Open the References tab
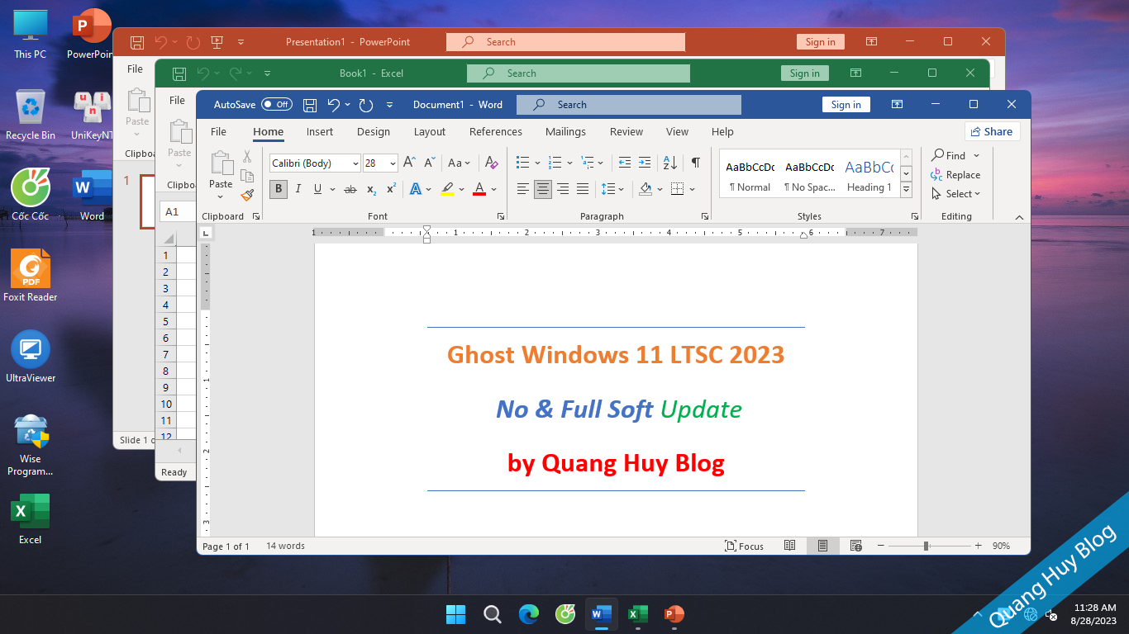Image resolution: width=1129 pixels, height=634 pixels. click(x=496, y=132)
